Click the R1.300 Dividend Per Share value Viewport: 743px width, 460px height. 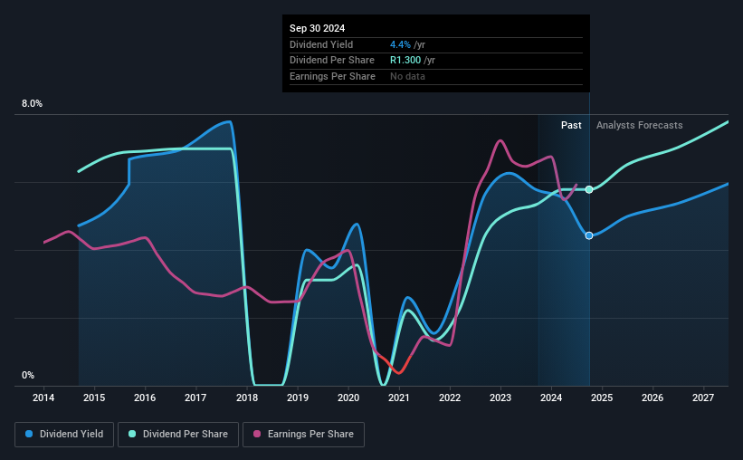click(x=405, y=61)
